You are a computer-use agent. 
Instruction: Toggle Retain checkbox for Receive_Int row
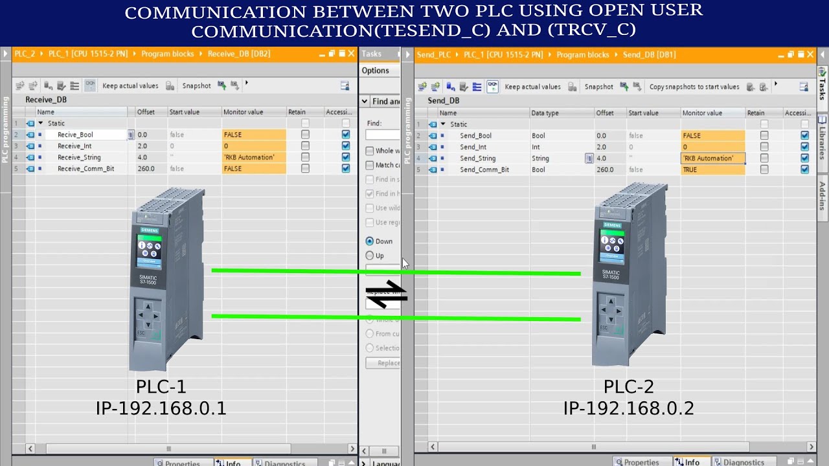click(x=305, y=146)
